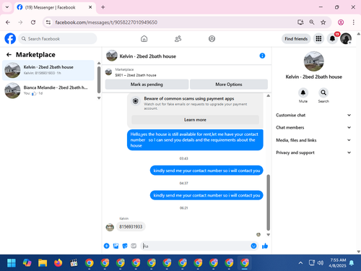Viewport: 361px width, 271px height.
Task: Click the install app icon in address bar
Action: click(300, 22)
